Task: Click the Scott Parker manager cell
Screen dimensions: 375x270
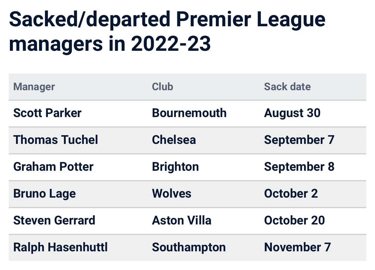Action: pyautogui.click(x=47, y=113)
